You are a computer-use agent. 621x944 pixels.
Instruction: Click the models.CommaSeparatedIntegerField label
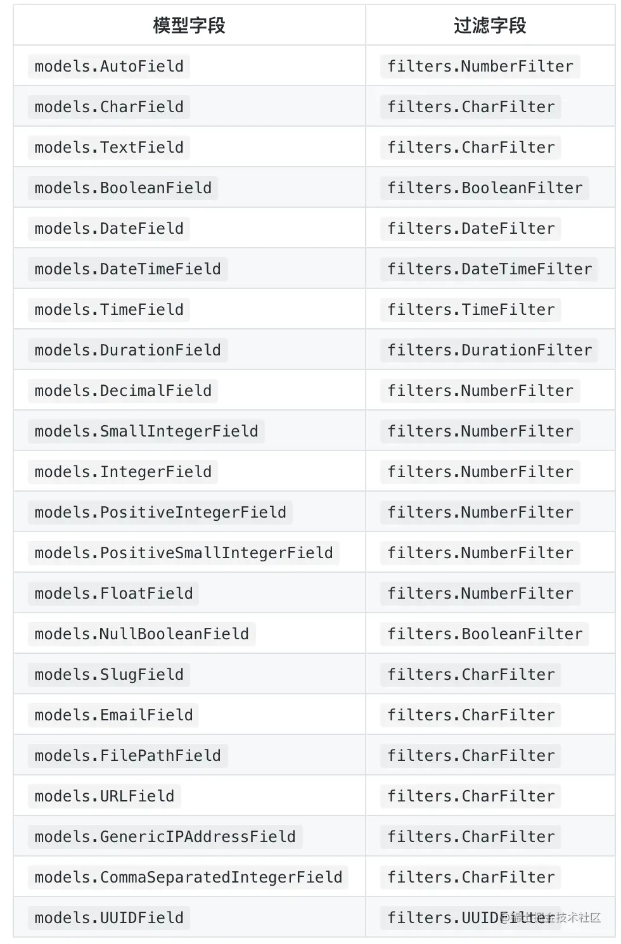[x=188, y=877]
